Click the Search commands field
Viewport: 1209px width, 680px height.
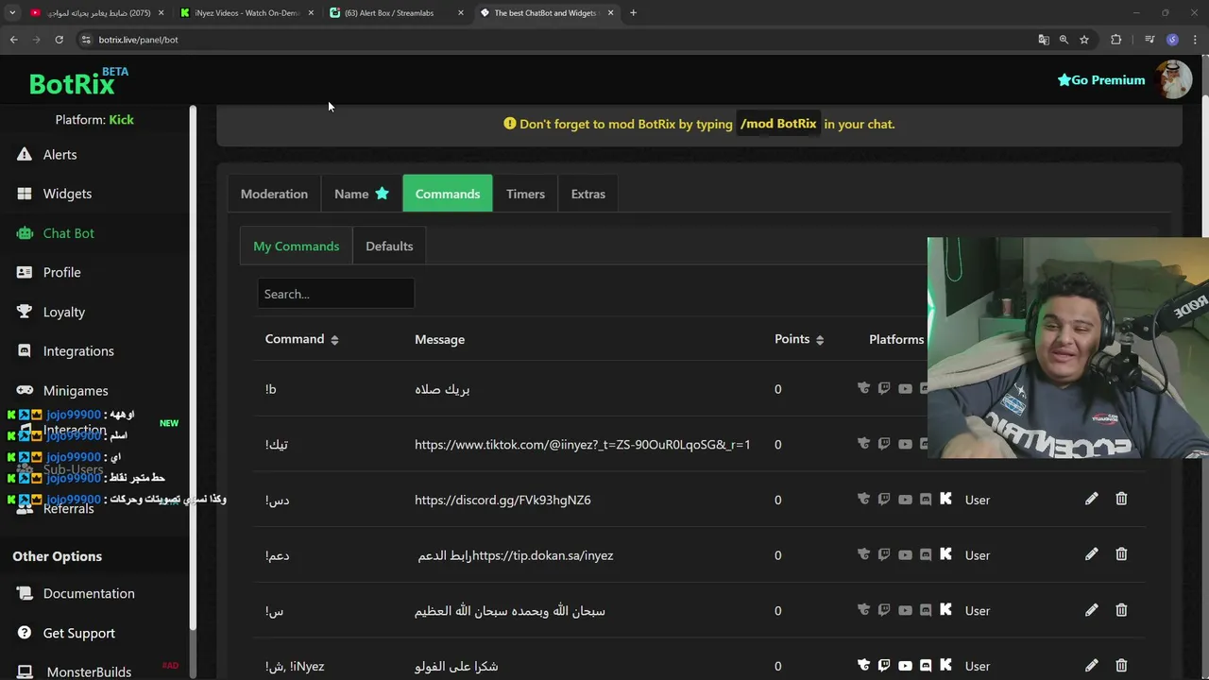[335, 294]
